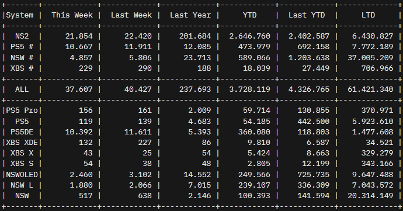Select NSWOLED Last Year value 14.552
Viewport: 403px width, 211px height.
197,175
